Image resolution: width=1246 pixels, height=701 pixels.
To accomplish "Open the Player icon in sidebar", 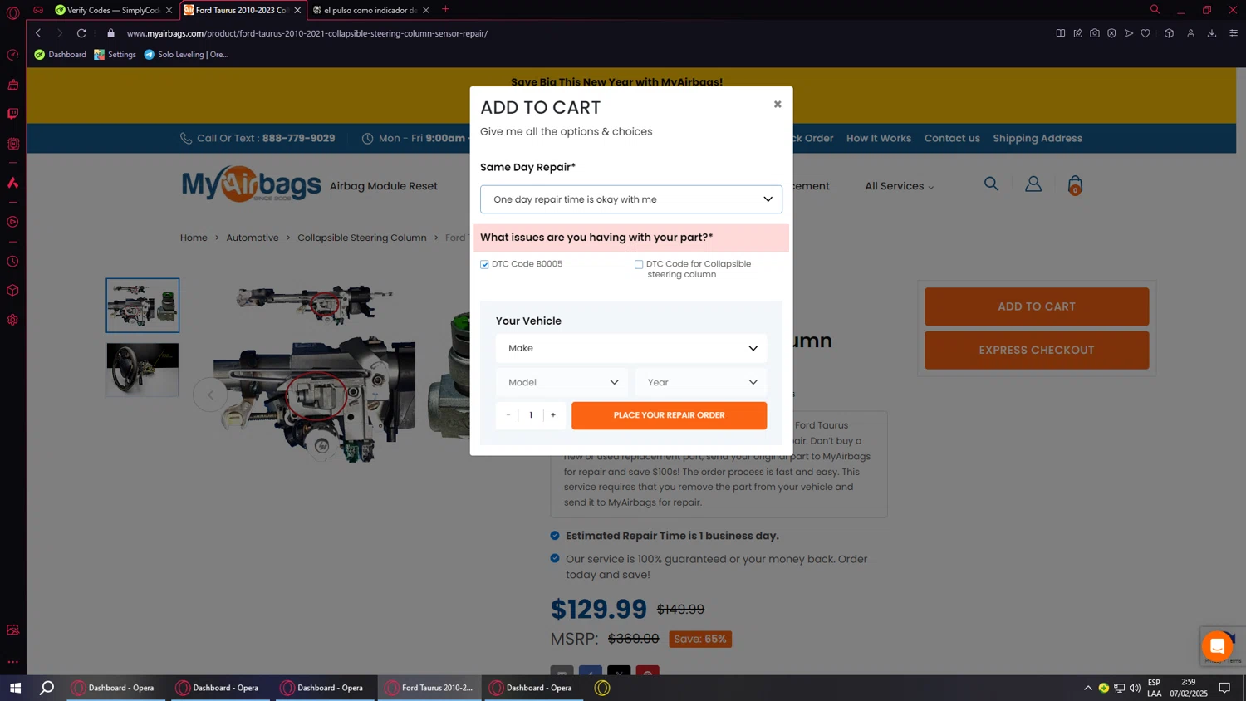I will [12, 222].
